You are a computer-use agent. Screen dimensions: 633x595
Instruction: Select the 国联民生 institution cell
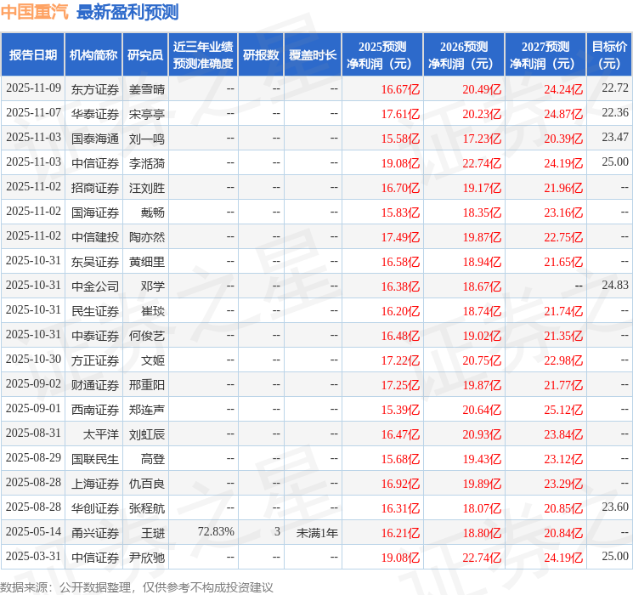95,459
